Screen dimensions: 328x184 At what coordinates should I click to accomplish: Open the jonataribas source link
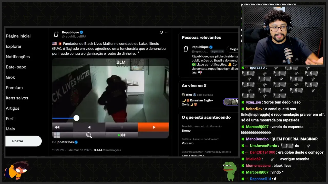tap(65, 142)
